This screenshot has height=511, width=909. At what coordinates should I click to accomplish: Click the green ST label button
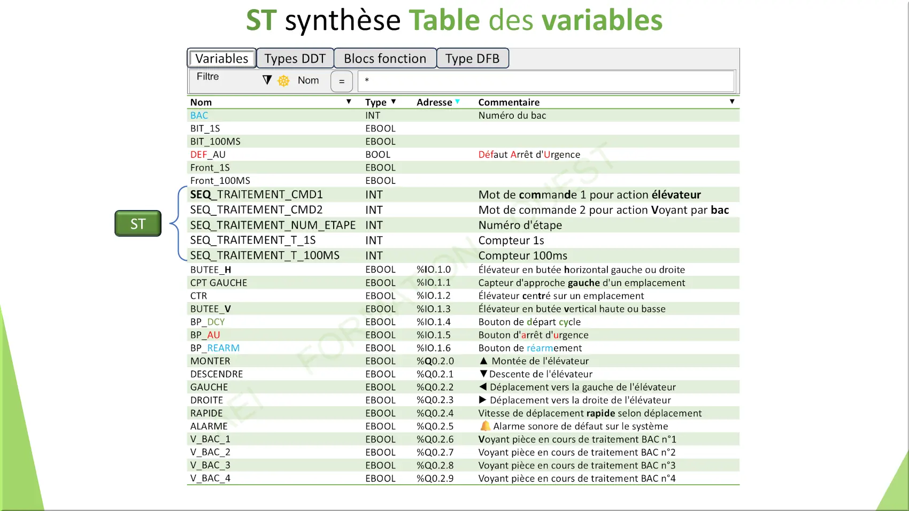(138, 223)
